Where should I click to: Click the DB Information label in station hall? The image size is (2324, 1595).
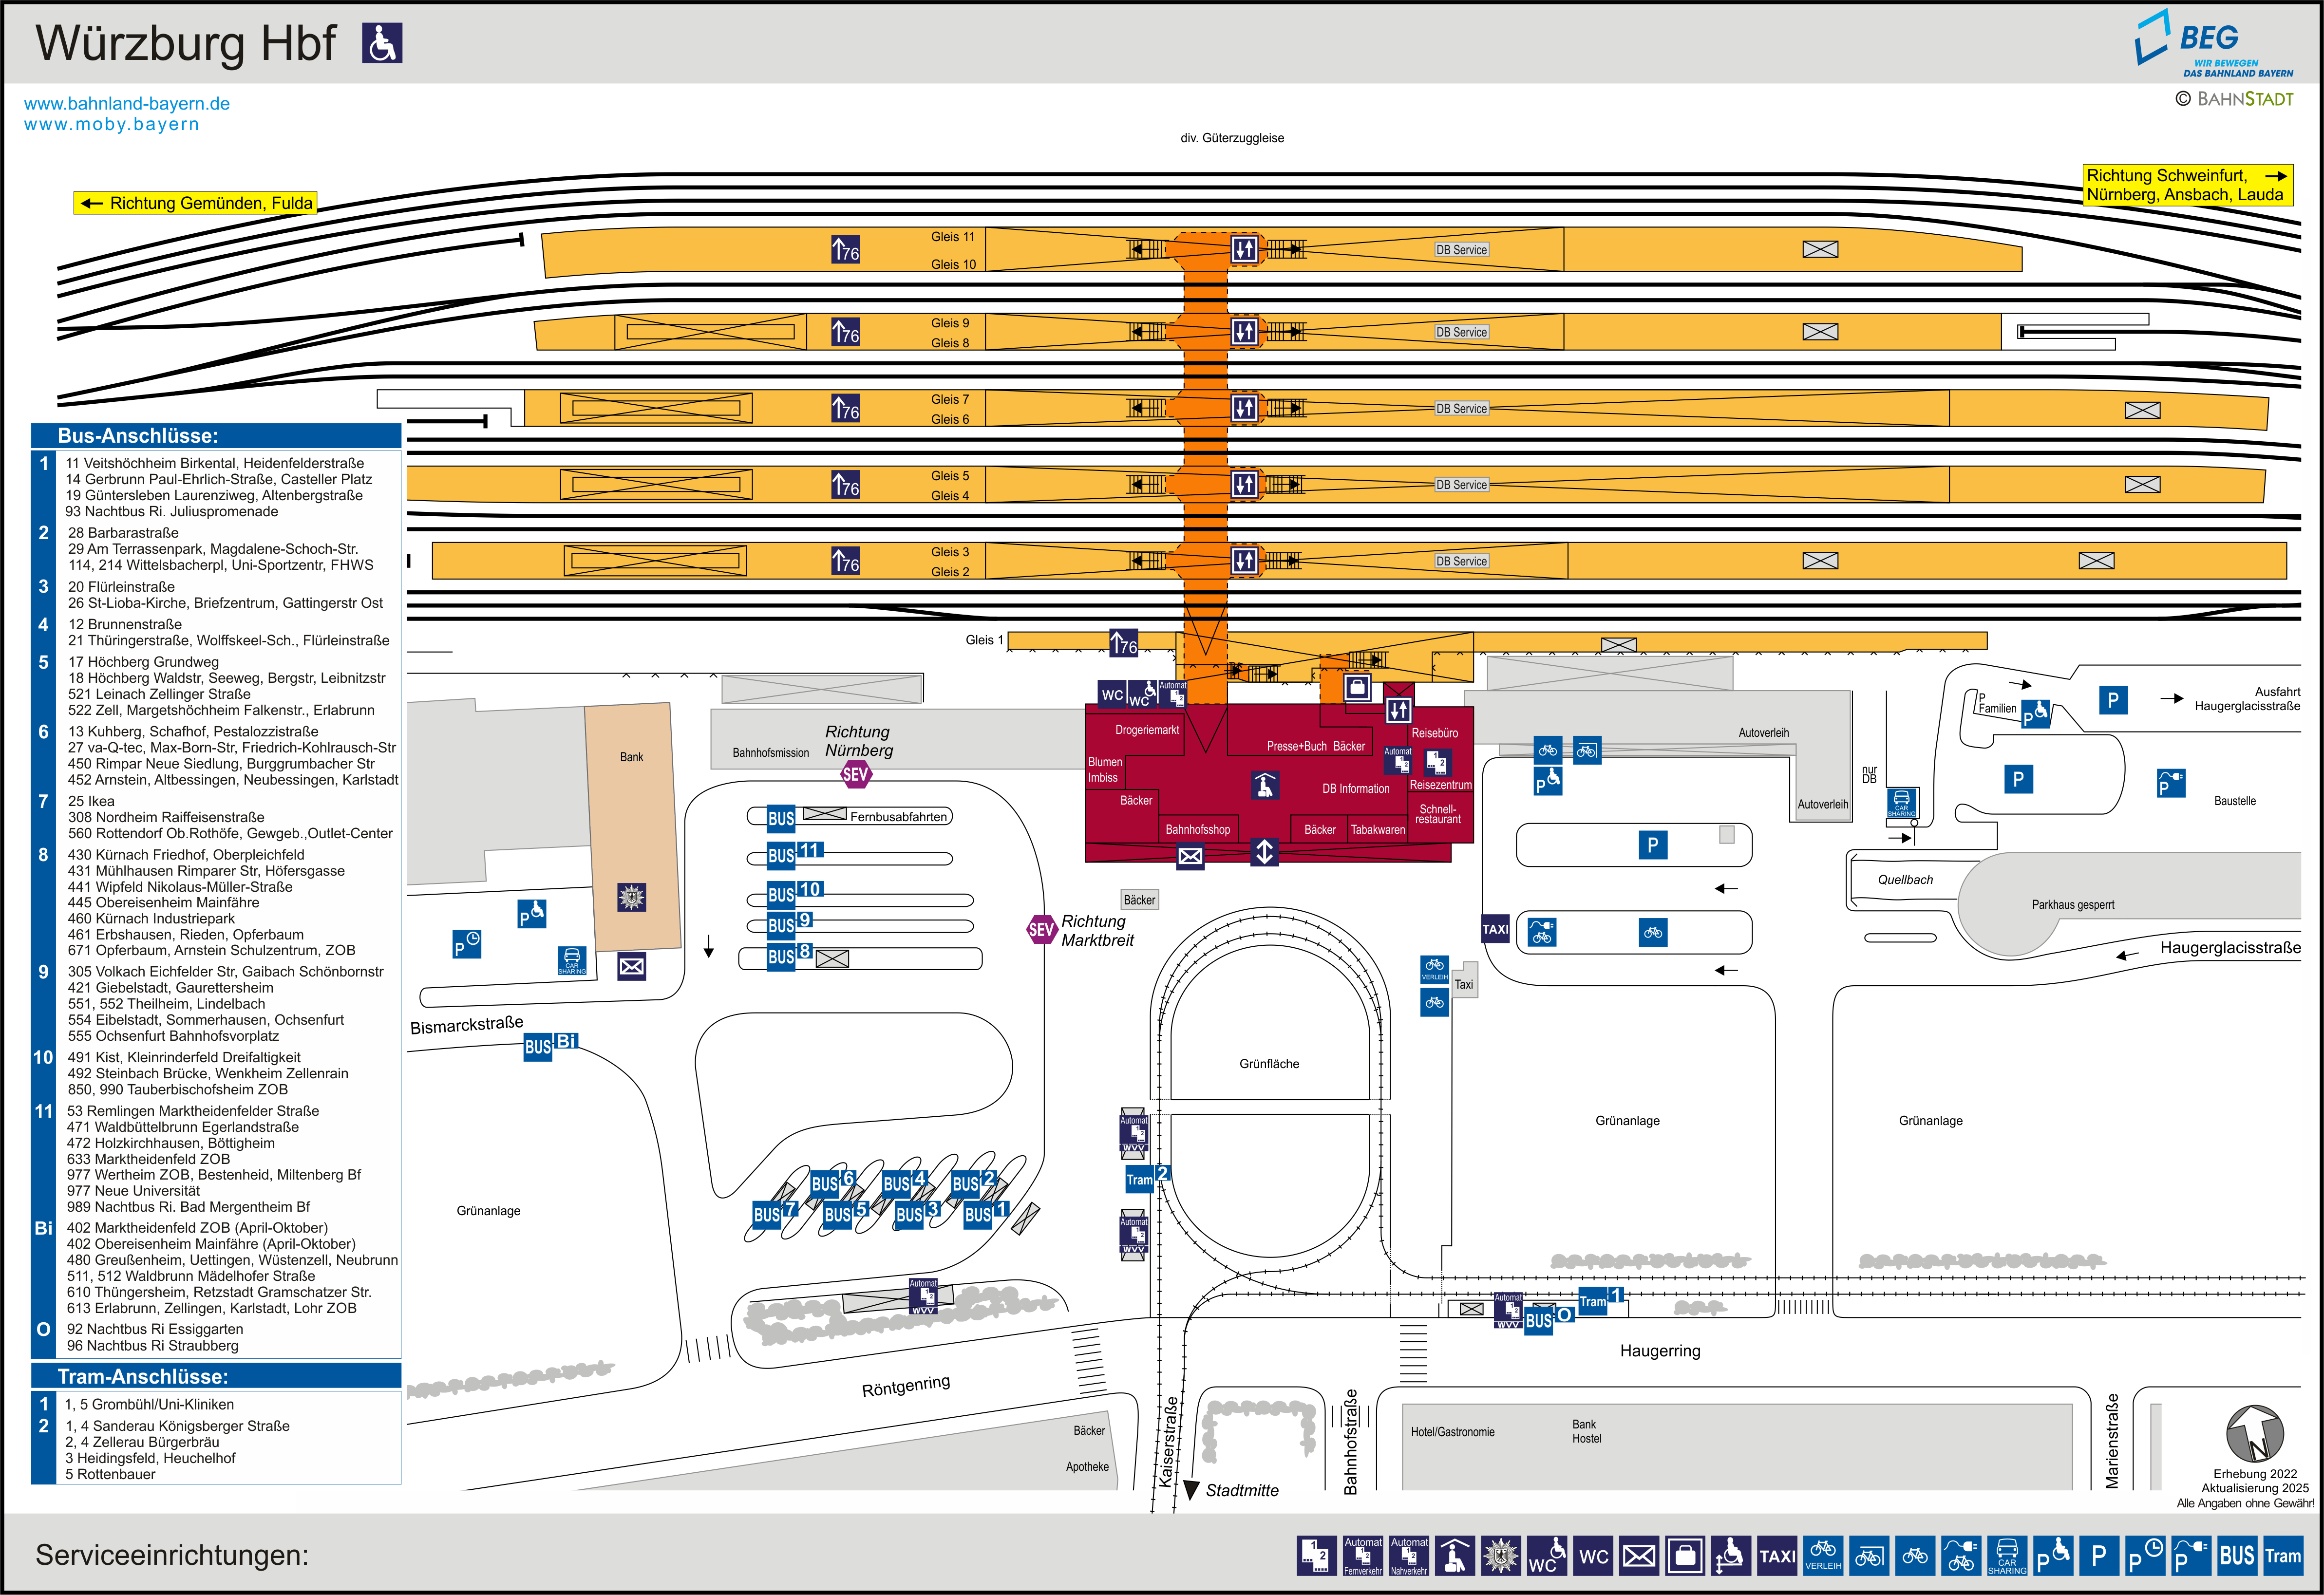1355,788
